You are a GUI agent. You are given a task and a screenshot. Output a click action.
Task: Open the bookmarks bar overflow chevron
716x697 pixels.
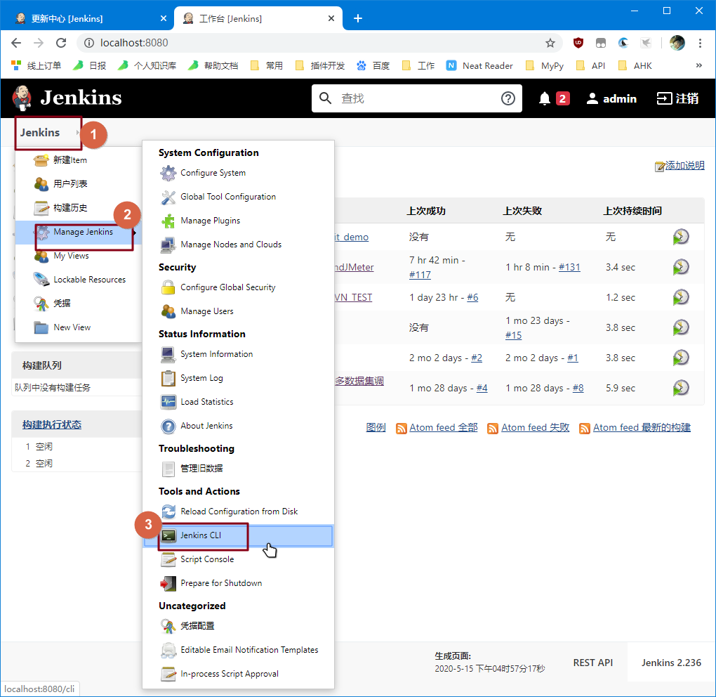698,65
